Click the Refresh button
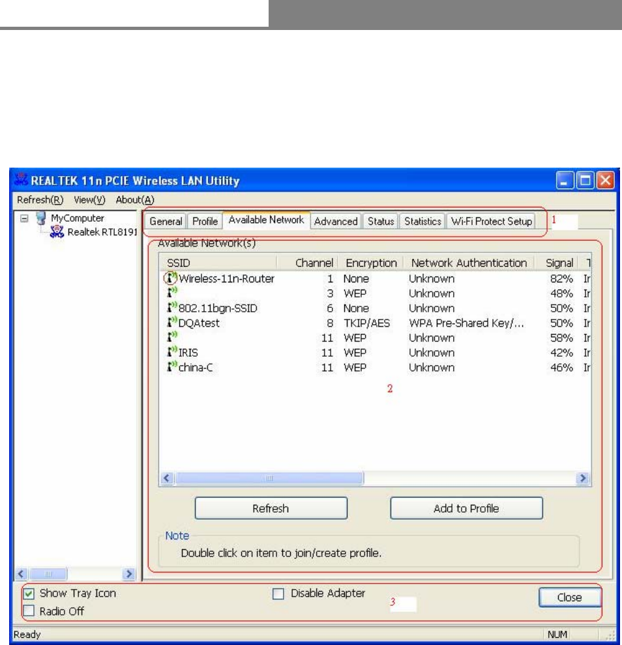 point(271,509)
